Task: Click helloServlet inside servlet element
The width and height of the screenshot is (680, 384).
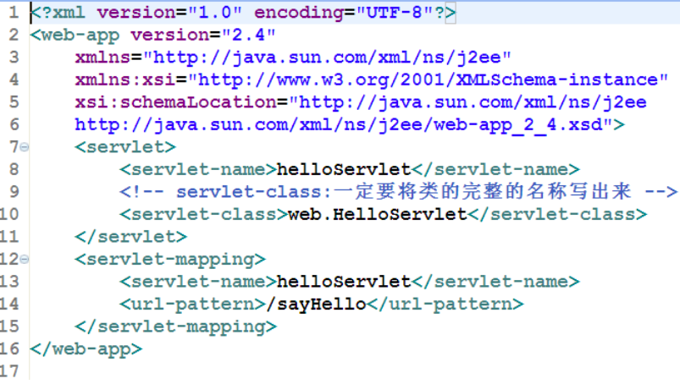Action: [x=344, y=169]
